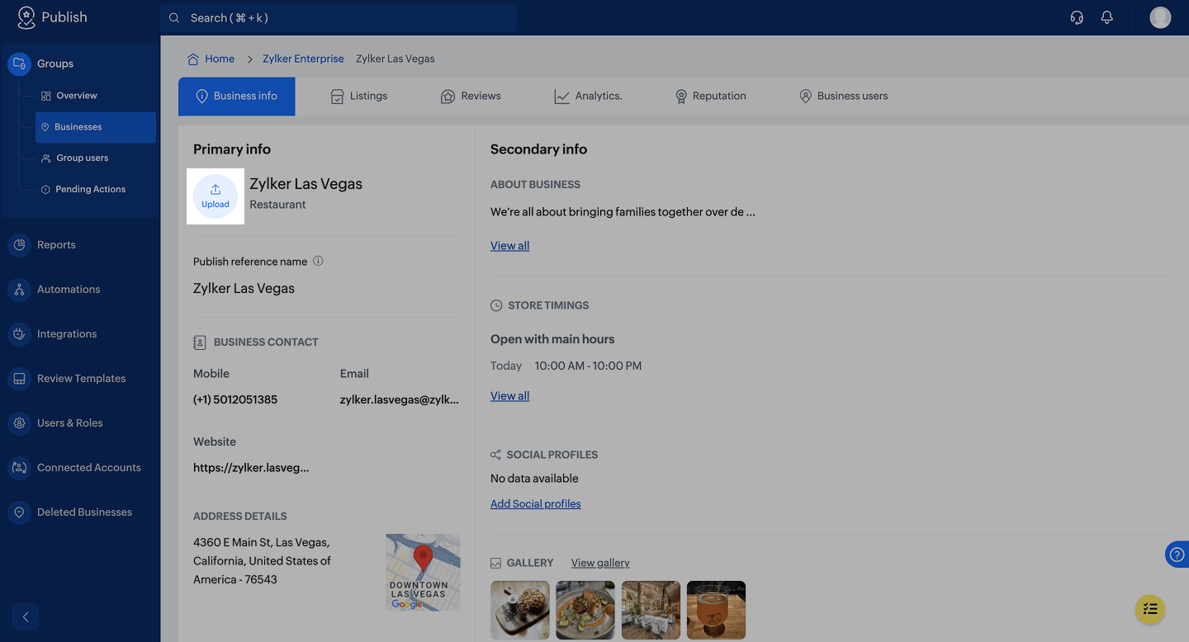This screenshot has width=1189, height=642.
Task: Open the user profile avatar
Action: click(1160, 17)
